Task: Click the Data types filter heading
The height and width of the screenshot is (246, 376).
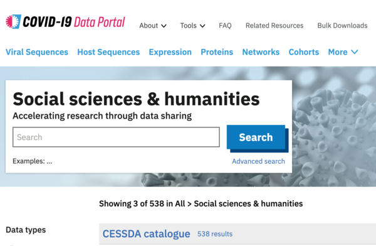Action: (26, 230)
